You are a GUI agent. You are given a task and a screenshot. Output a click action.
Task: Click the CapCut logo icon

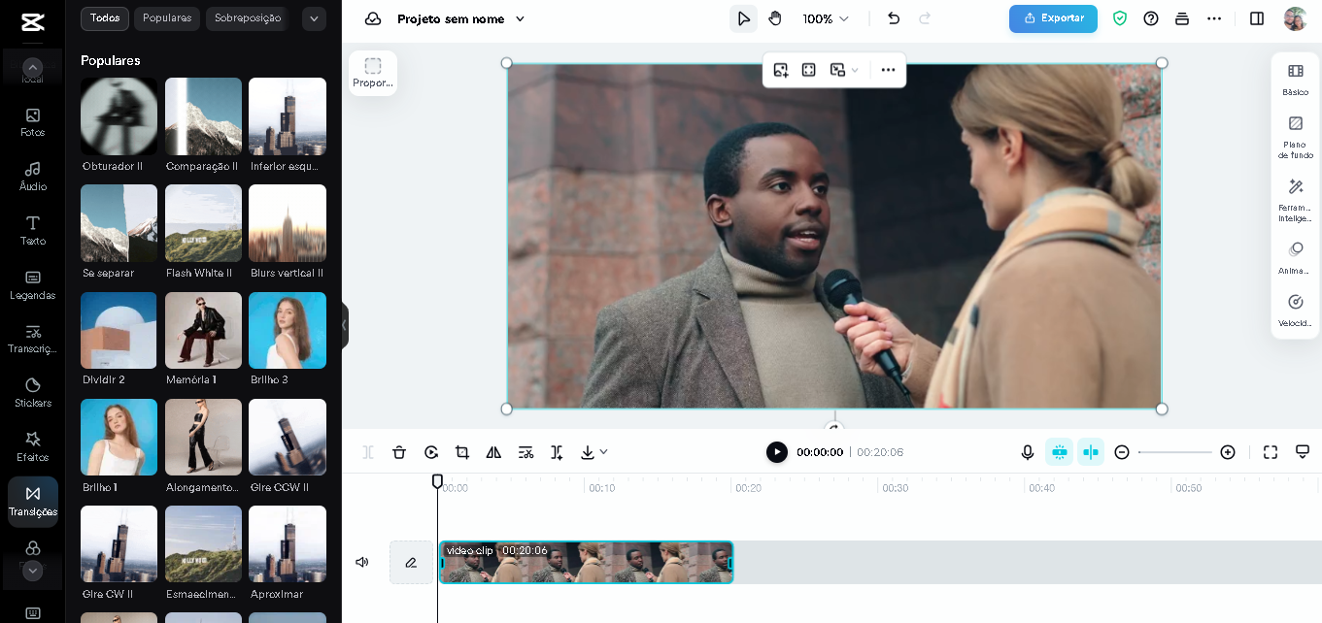32,23
